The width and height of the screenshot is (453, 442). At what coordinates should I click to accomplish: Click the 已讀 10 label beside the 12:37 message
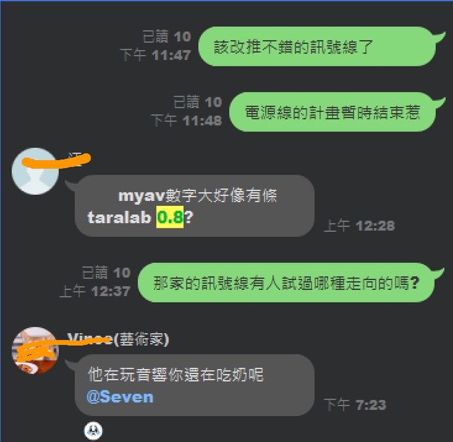pyautogui.click(x=106, y=273)
